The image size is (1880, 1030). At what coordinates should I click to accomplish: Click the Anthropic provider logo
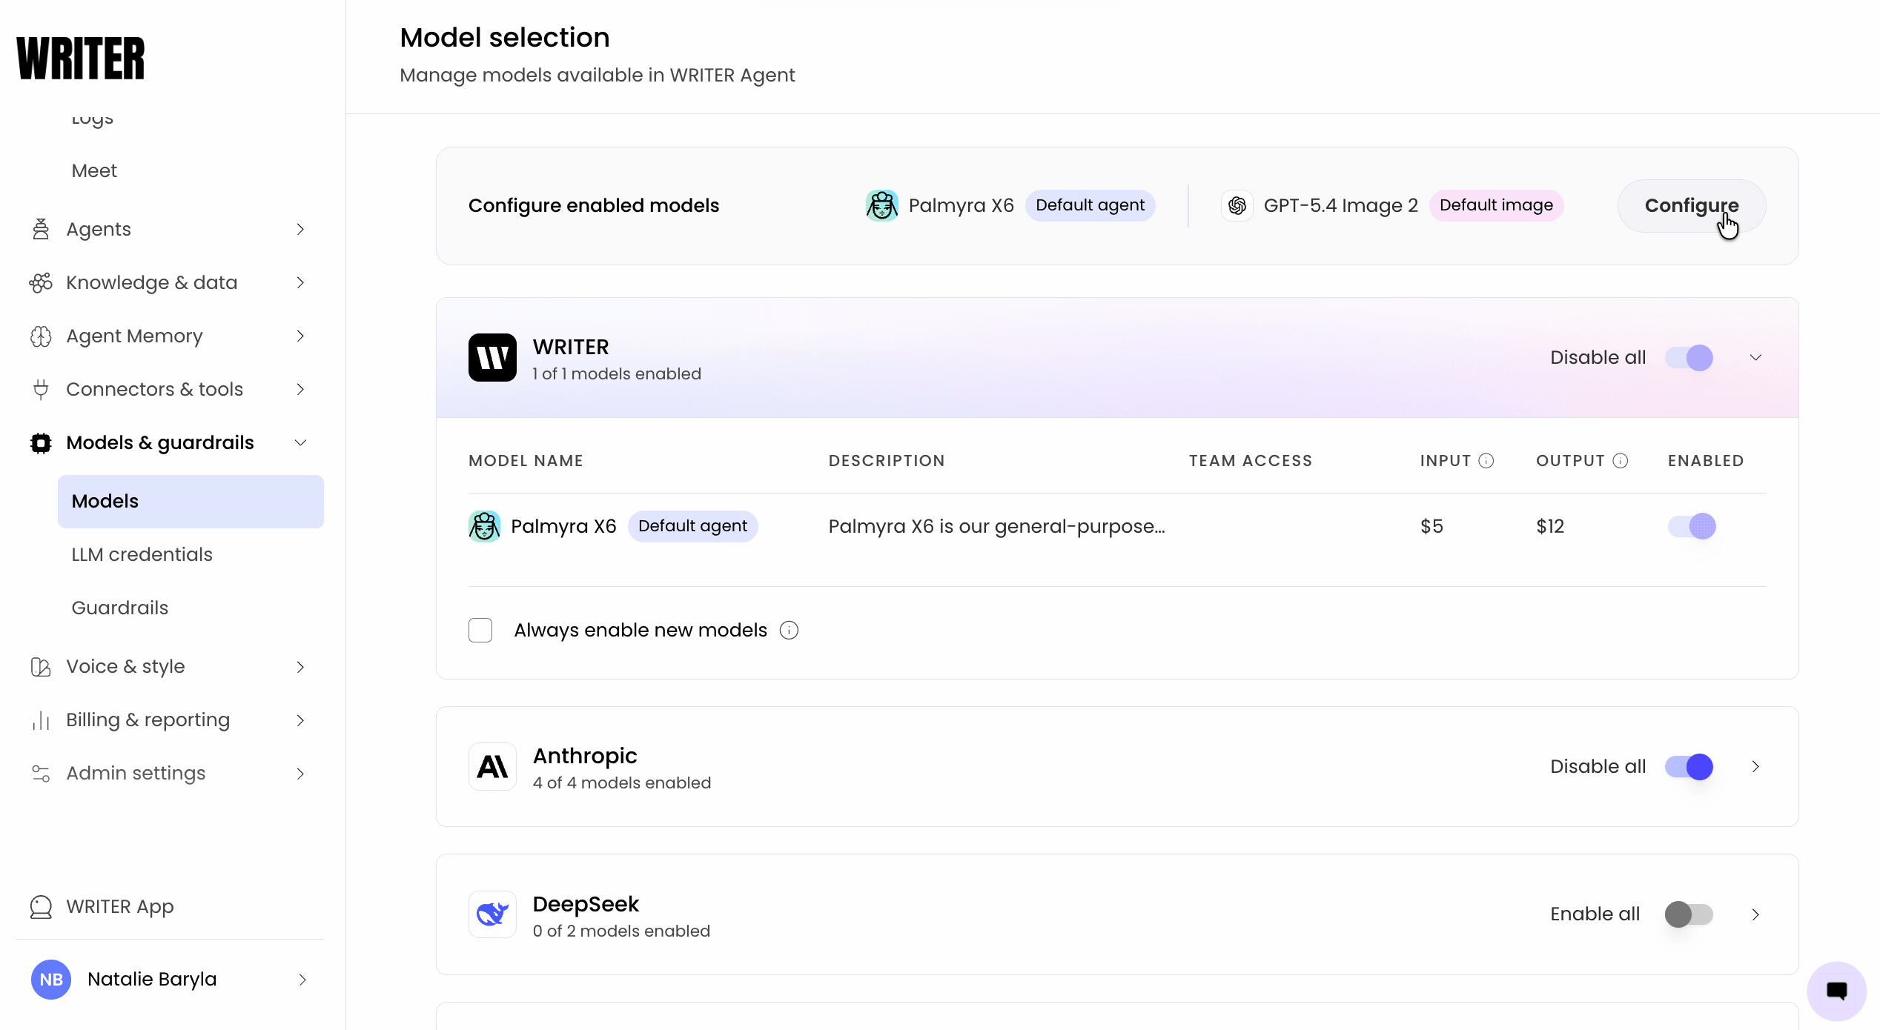492,767
